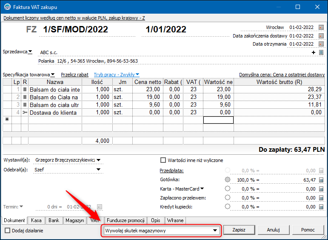Enable the 'Dodaj działanie' checkbox
The image size is (328, 240).
pyautogui.click(x=7, y=231)
